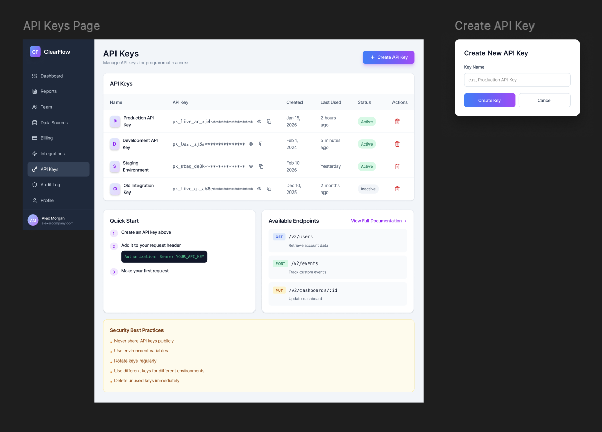This screenshot has width=602, height=432.
Task: Click the S avatar of Staging Environment
Action: click(x=114, y=166)
